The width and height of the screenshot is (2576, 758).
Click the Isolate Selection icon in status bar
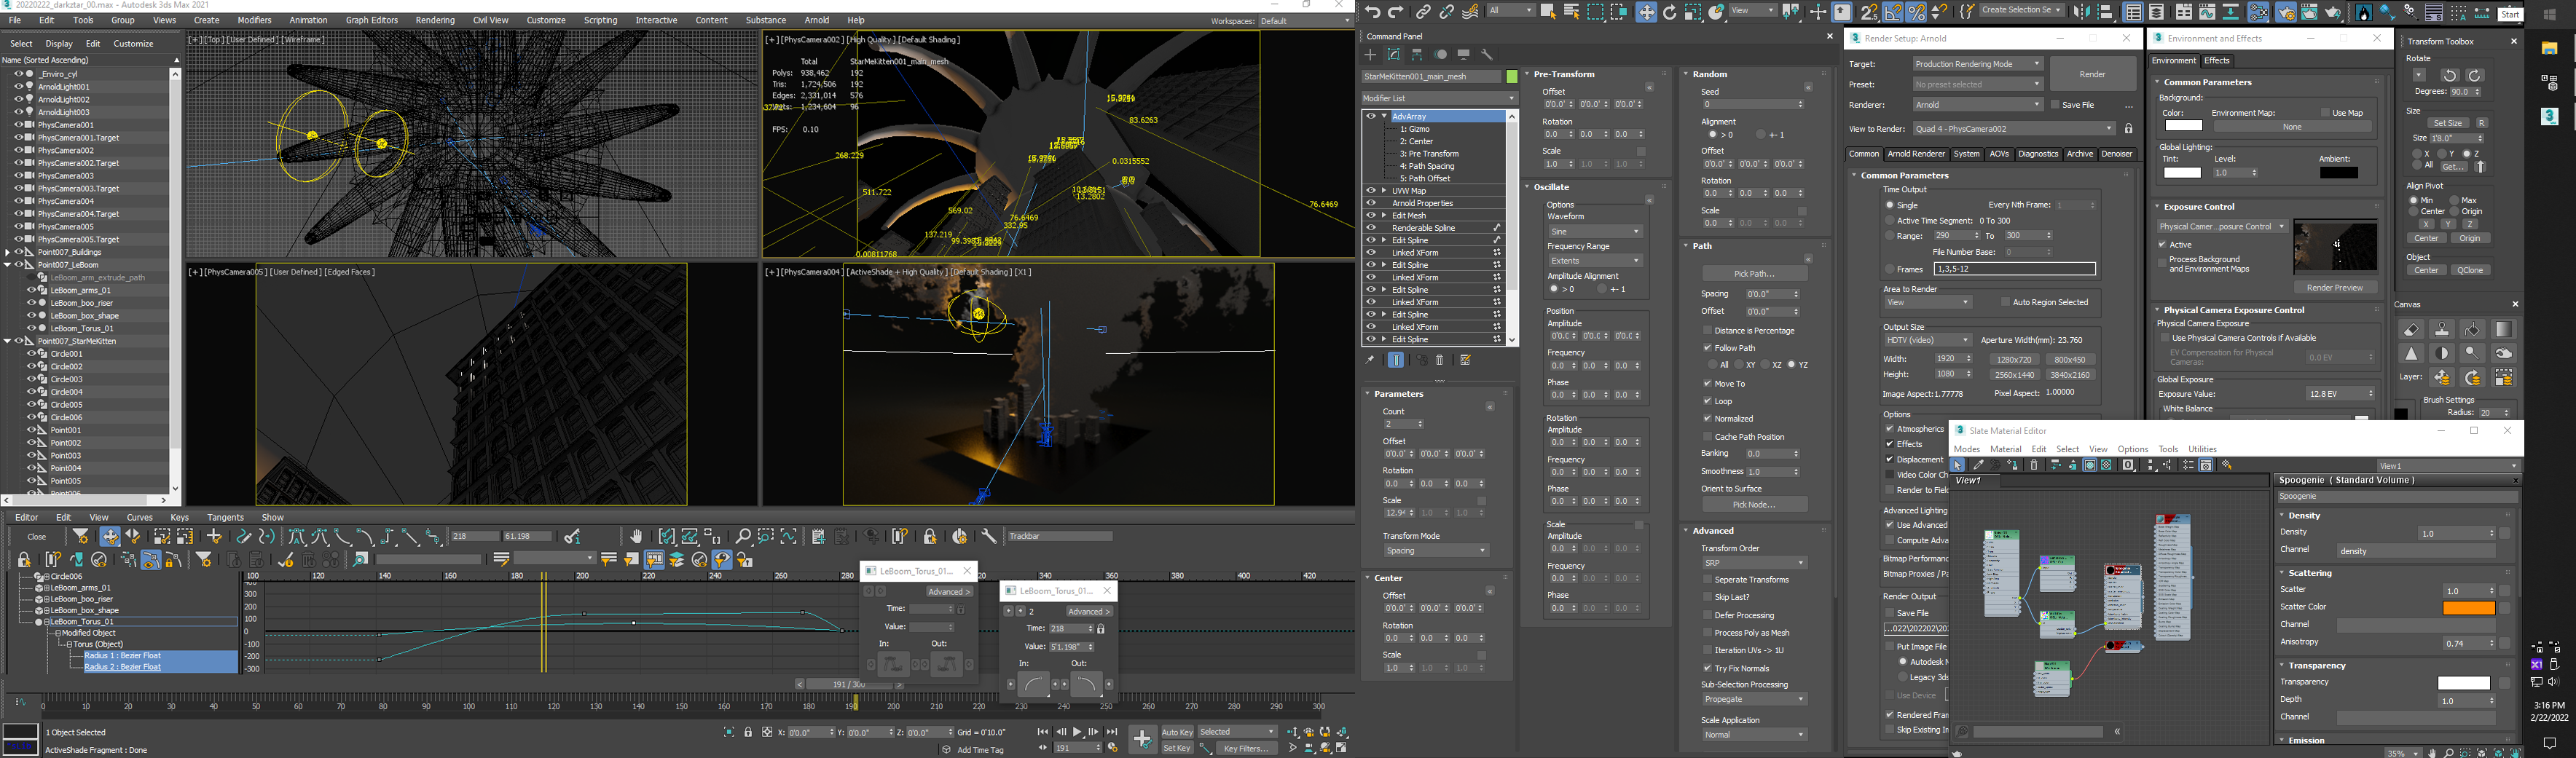pyautogui.click(x=730, y=732)
